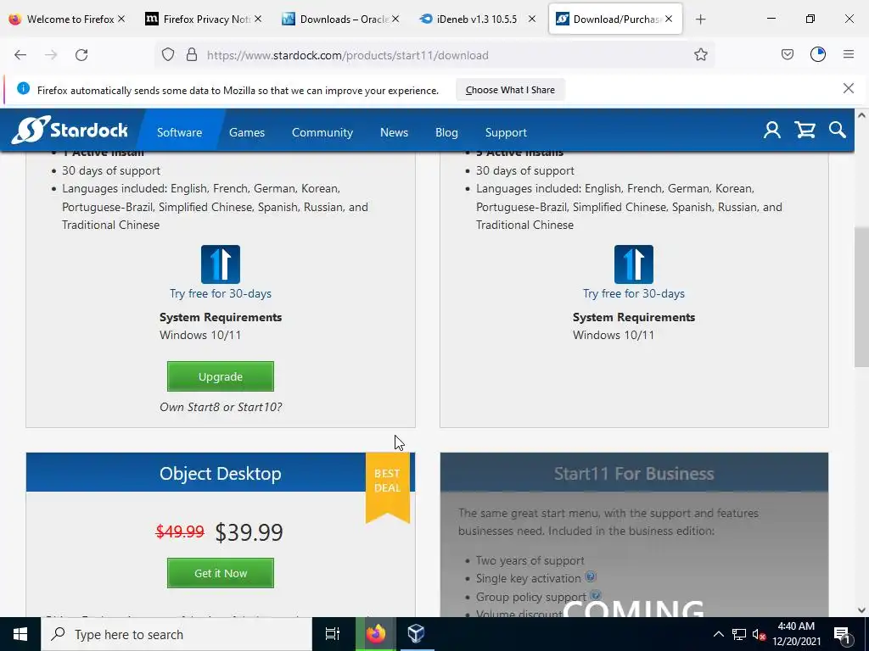Click the page vertical scrollbar thumb
Image resolution: width=869 pixels, height=651 pixels.
[861, 296]
